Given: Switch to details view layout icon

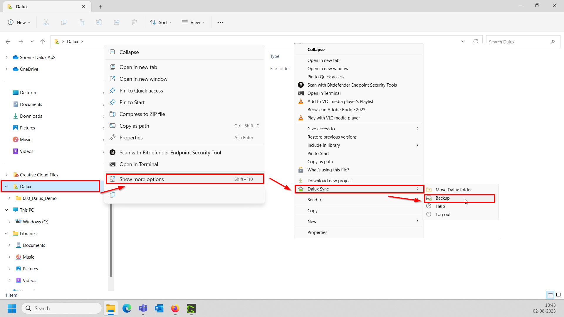Looking at the screenshot, I should tap(550, 295).
